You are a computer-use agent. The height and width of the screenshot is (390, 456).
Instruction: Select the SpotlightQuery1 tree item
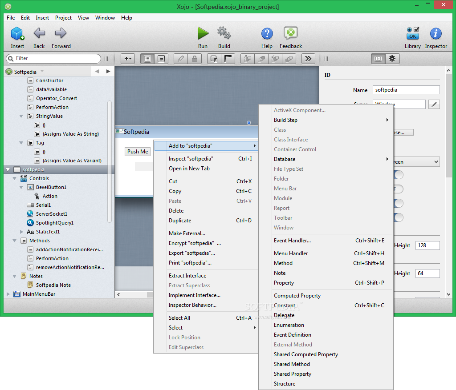(x=55, y=223)
